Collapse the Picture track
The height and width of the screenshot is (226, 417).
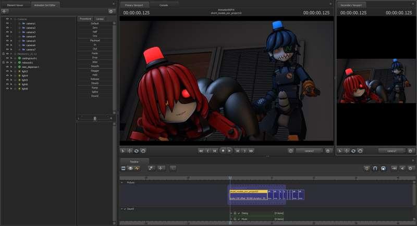[x=122, y=182]
